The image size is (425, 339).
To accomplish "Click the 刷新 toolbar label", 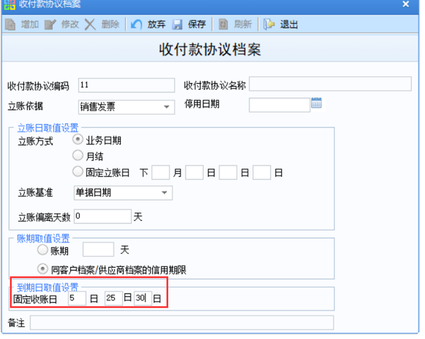I will click(243, 25).
